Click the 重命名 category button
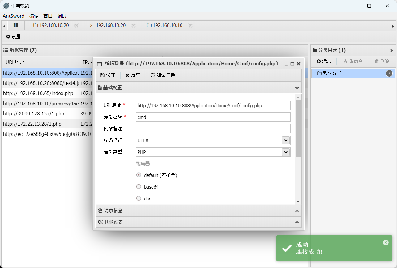 [x=353, y=61]
